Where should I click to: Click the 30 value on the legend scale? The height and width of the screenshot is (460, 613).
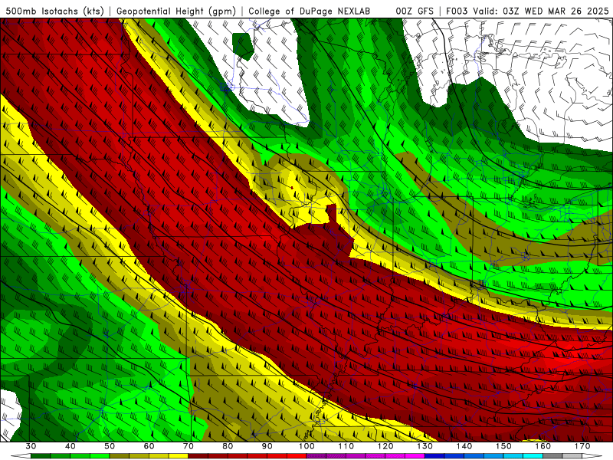(x=31, y=446)
